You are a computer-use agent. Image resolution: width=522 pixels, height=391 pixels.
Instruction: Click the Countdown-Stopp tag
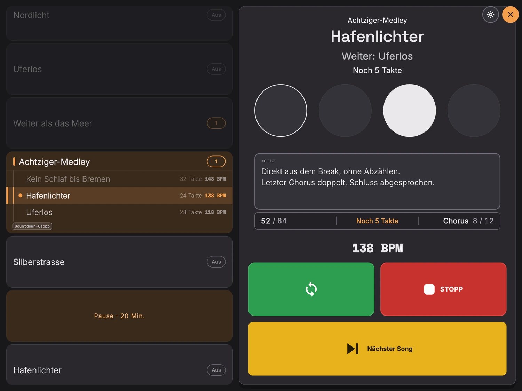coord(32,226)
